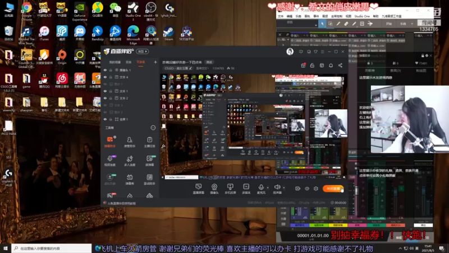
Task: Open the danmu helper panel settings gear
Action: 427,55
